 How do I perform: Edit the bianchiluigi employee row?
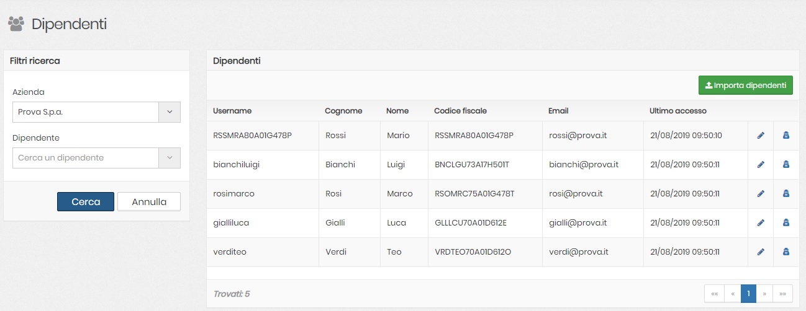click(761, 165)
